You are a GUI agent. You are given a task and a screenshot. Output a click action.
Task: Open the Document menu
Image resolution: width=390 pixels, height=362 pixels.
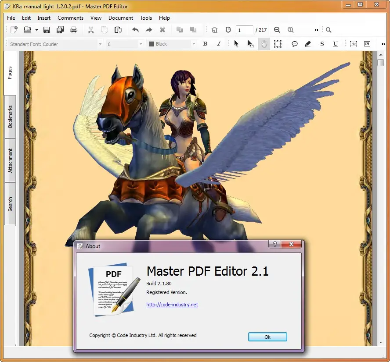click(121, 18)
